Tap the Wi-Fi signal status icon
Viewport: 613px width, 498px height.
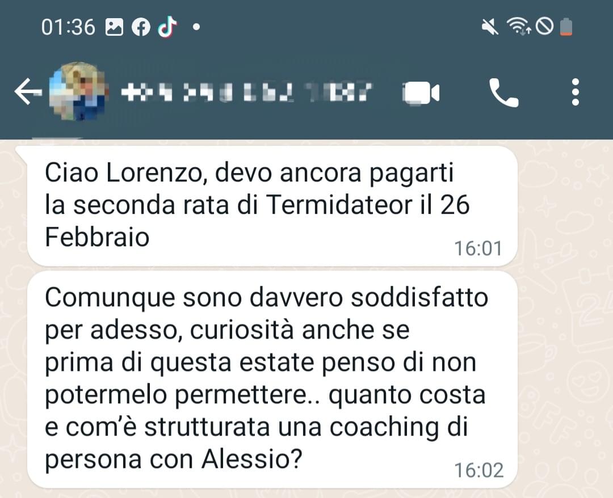518,27
